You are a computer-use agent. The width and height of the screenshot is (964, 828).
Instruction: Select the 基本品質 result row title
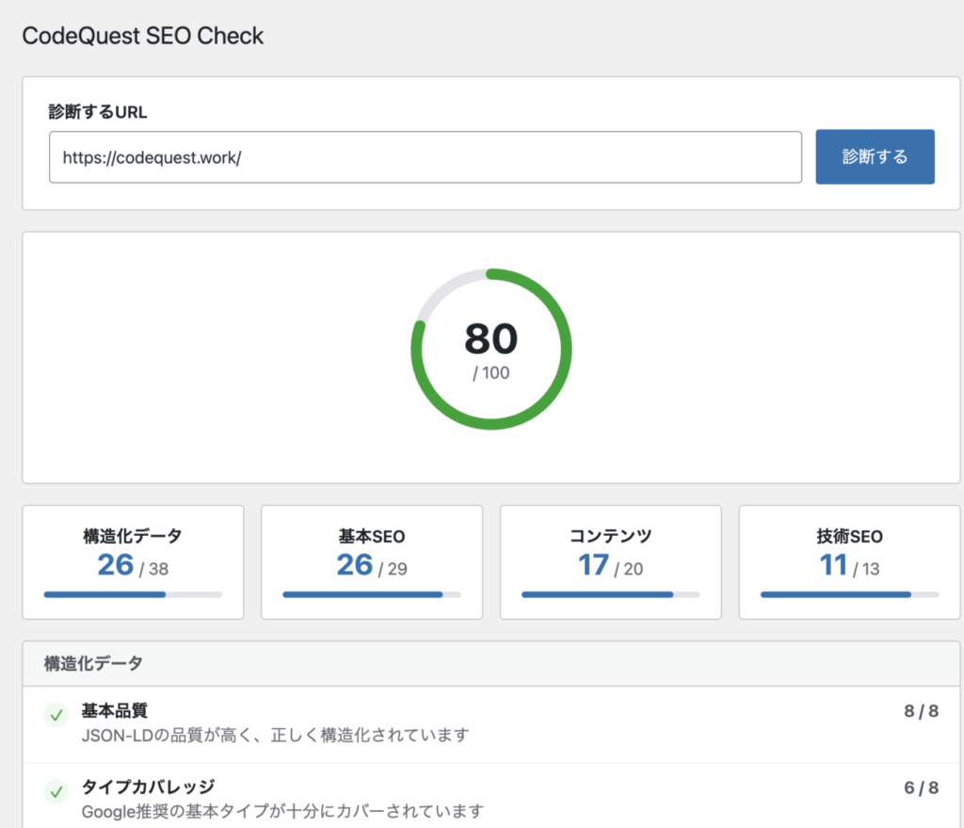pyautogui.click(x=114, y=711)
